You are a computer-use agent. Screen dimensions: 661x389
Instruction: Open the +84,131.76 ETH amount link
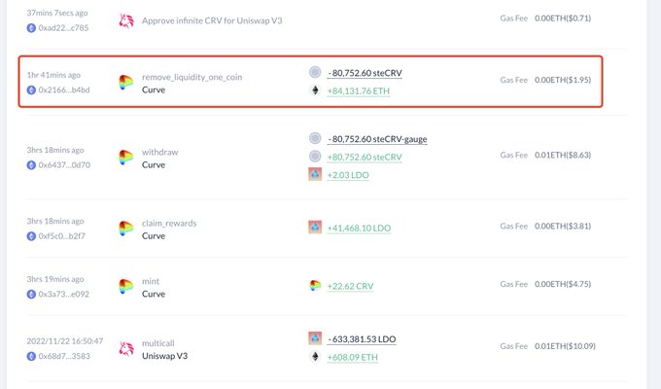click(x=359, y=91)
